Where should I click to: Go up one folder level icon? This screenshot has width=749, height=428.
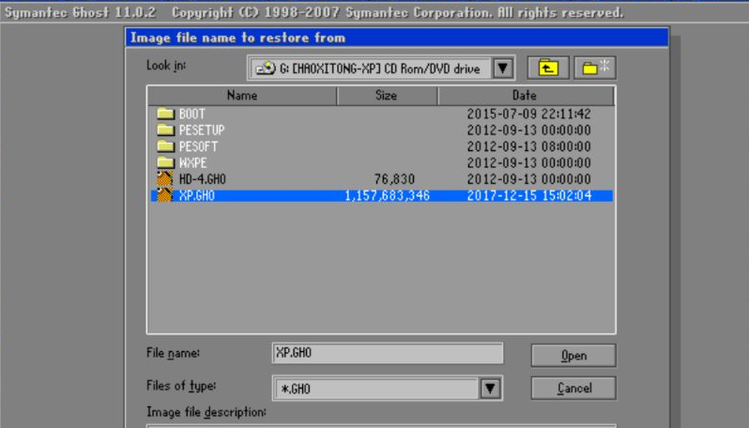(x=548, y=68)
